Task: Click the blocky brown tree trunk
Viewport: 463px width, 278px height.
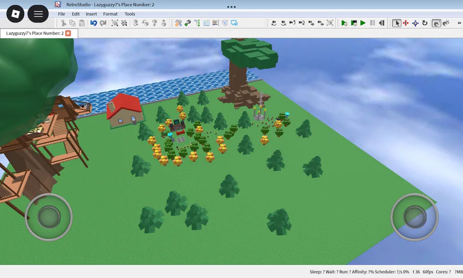Action: [238, 76]
